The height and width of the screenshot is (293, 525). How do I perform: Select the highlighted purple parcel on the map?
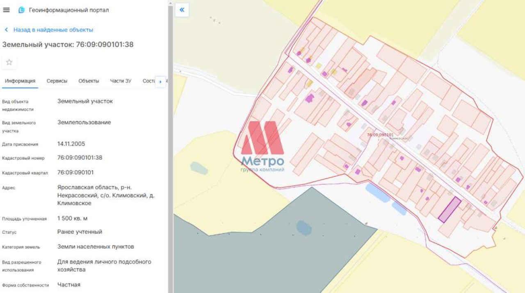coord(450,210)
